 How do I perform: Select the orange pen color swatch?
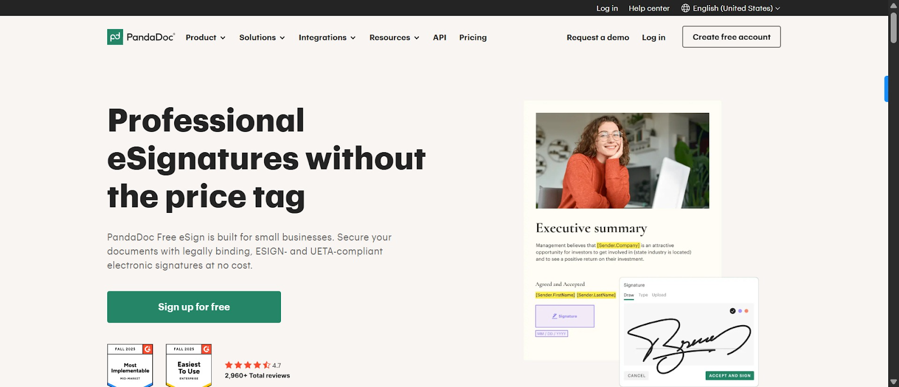coord(746,311)
